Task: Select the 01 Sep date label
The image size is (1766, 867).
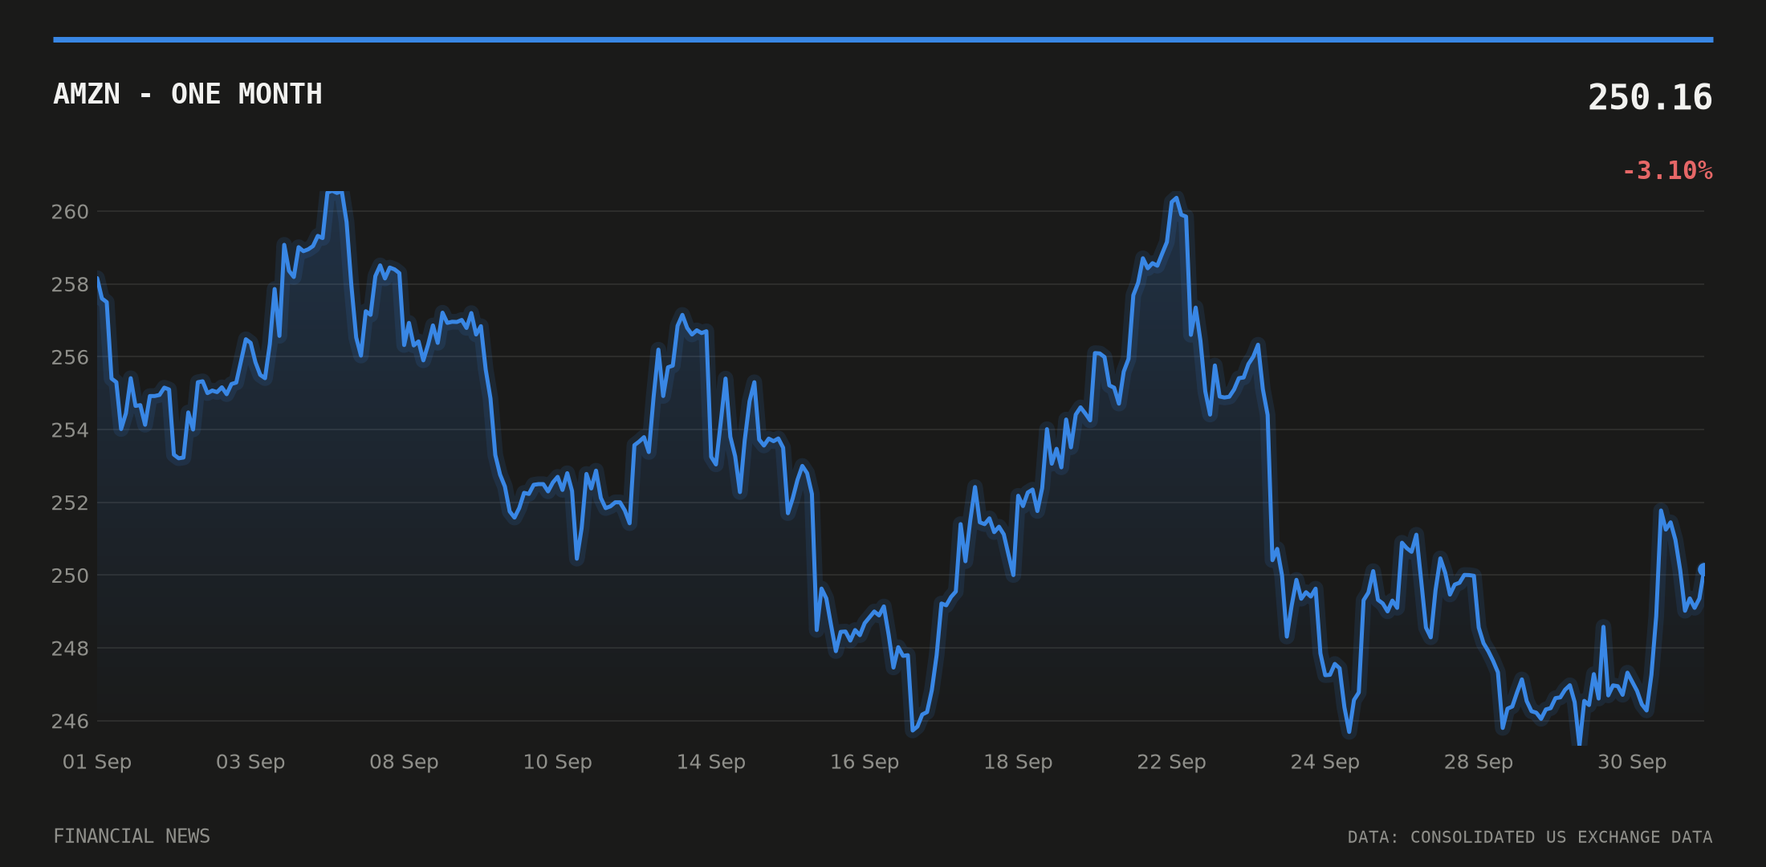Action: click(97, 762)
